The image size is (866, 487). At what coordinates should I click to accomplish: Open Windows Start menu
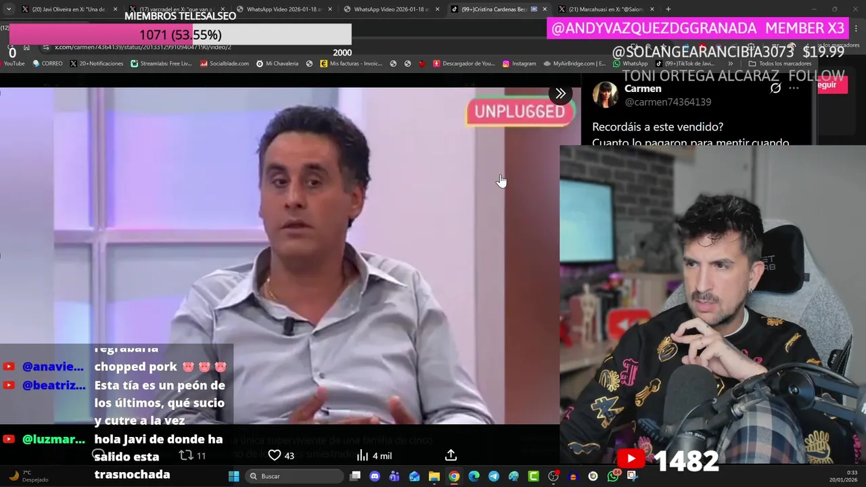click(233, 476)
